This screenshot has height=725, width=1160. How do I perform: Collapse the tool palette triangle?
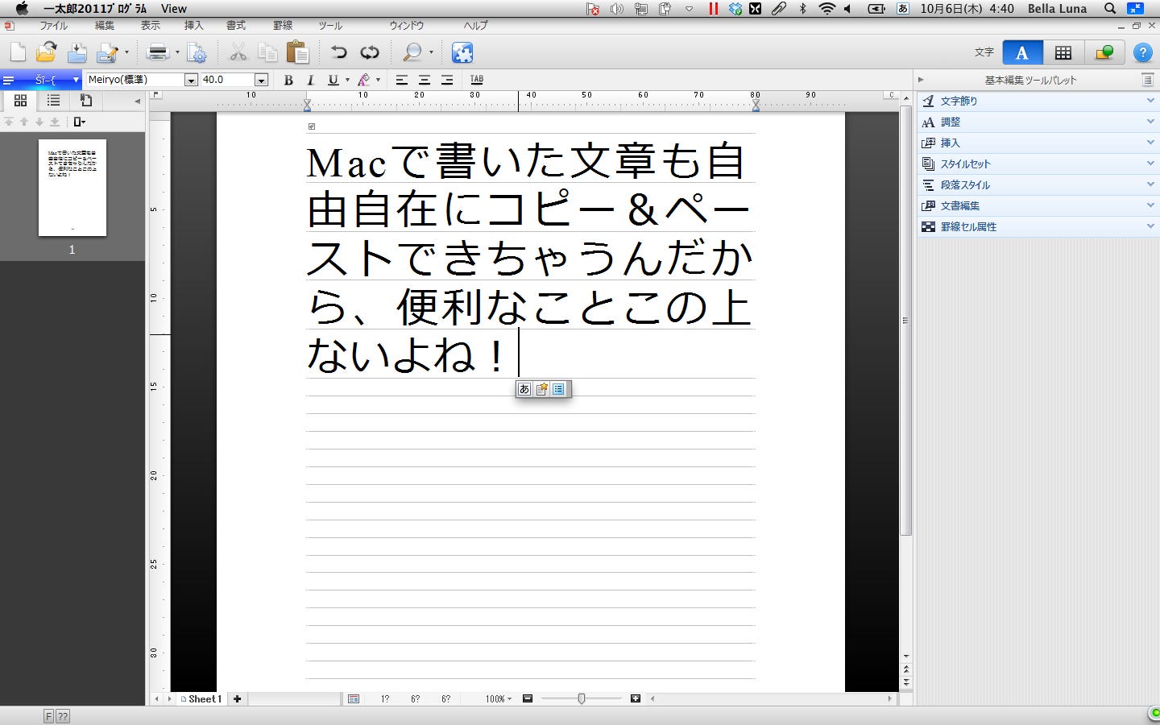(x=921, y=80)
